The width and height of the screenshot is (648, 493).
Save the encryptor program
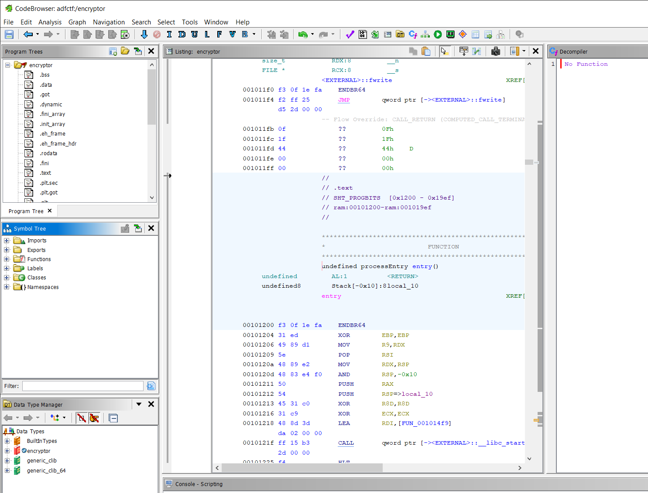click(9, 34)
